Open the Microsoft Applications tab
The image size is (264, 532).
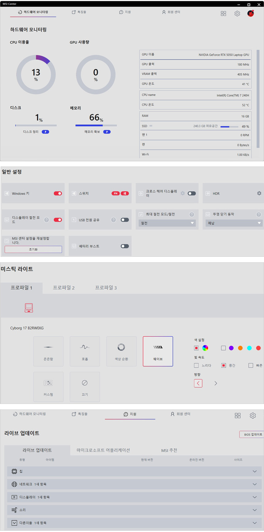tap(103, 450)
